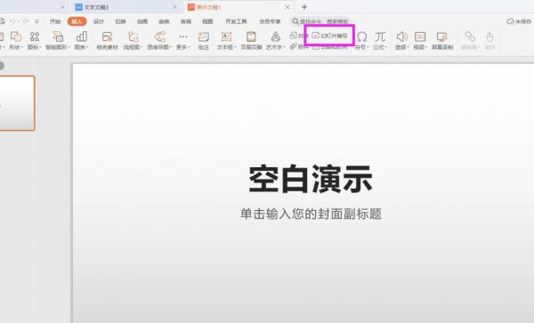The height and width of the screenshot is (323, 534).
Task: Switch to the 设计 (Design) tab
Action: point(99,21)
